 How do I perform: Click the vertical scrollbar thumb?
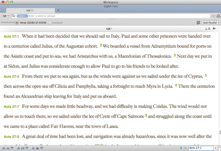pyautogui.click(x=220, y=133)
